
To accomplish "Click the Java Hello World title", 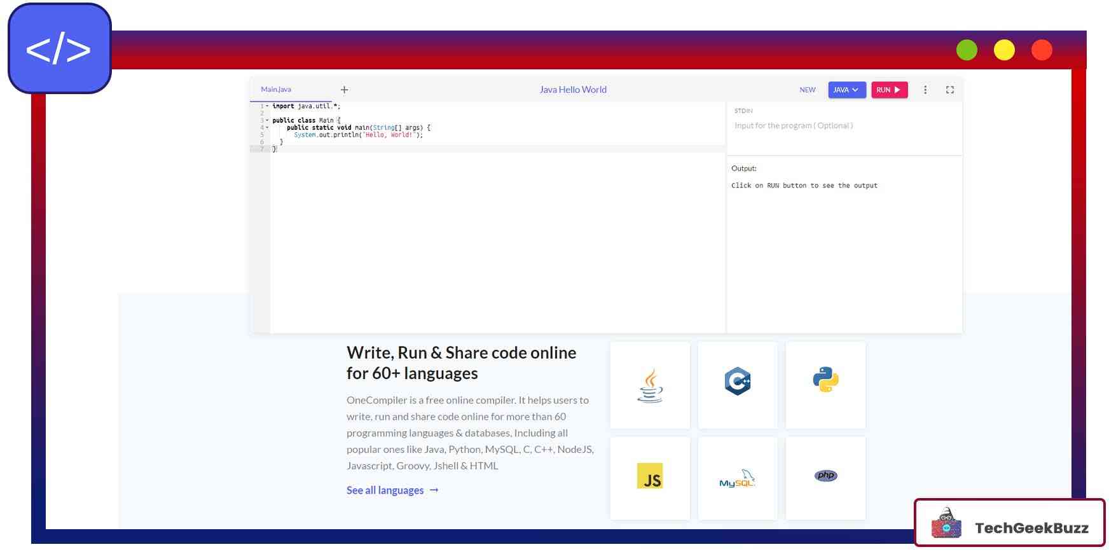I will pyautogui.click(x=573, y=90).
